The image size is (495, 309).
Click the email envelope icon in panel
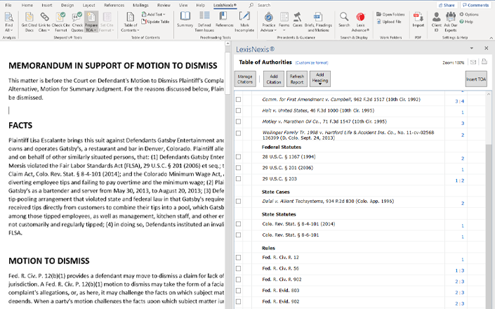coord(473,63)
